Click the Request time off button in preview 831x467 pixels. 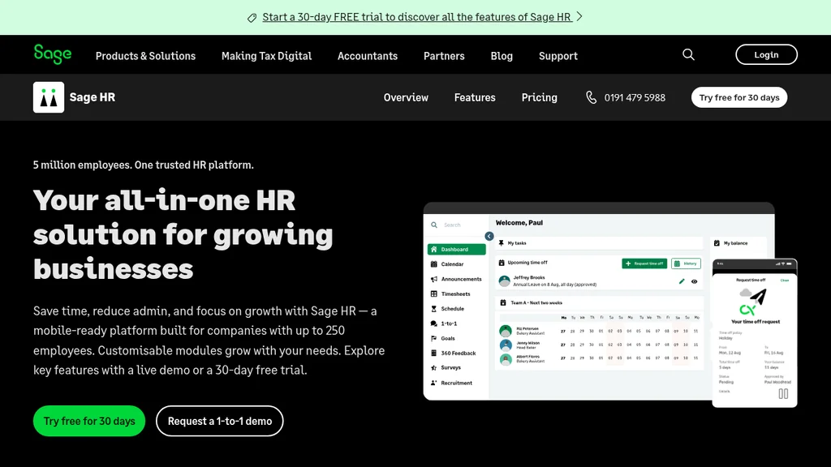point(644,263)
